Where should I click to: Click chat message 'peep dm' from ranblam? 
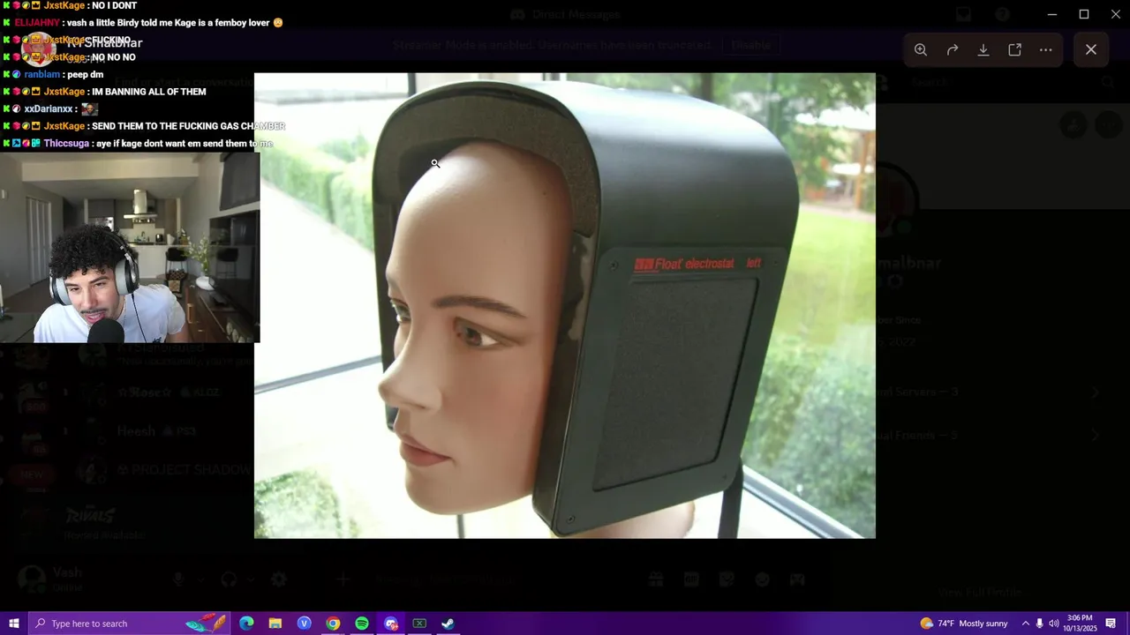click(84, 75)
